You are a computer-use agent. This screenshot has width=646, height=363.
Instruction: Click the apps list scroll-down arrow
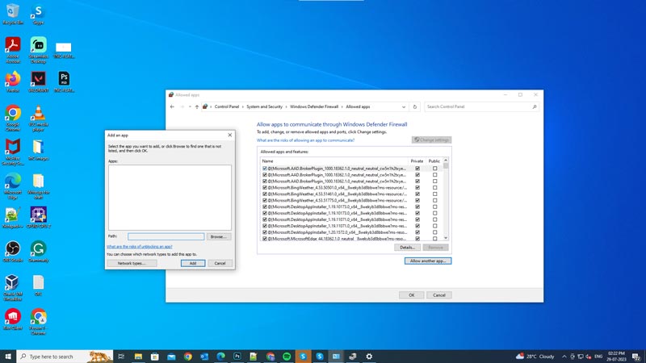click(446, 238)
